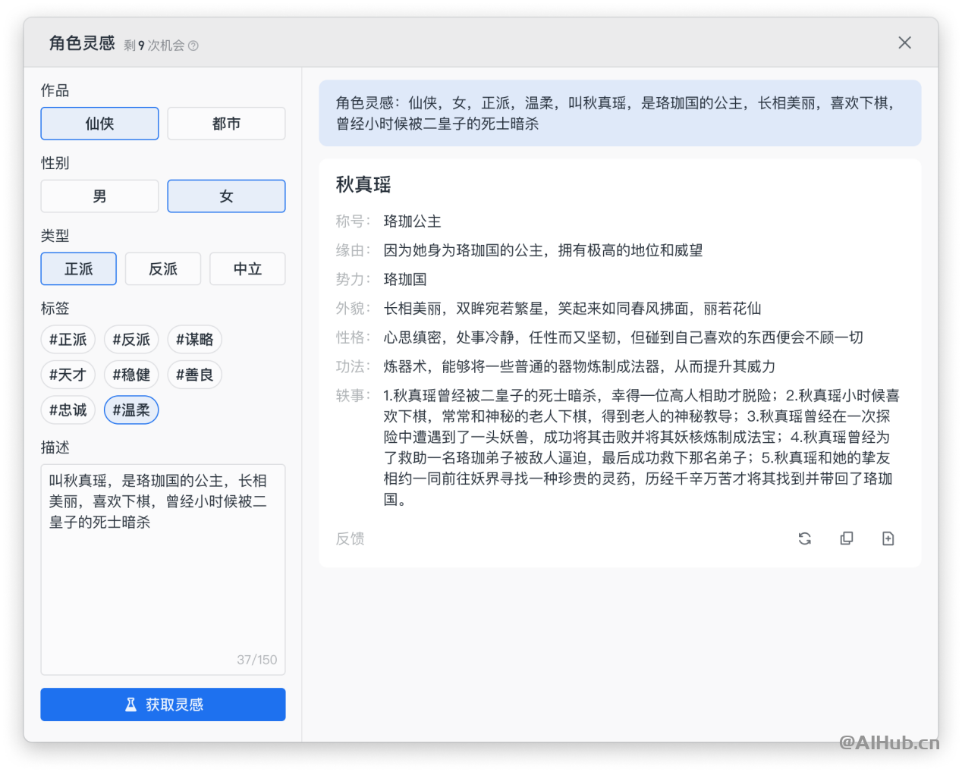Enable the #天才 tag
The image size is (962, 772).
coord(68,375)
